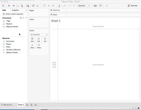Image resolution: width=141 pixels, height=110 pixels.
Task: Fix axes pin icon
Action: coord(74,6)
